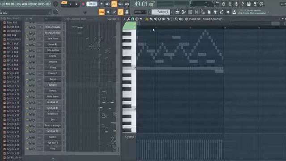The image size is (286, 161).
Task: Open the TOOLS menu
Action: tap(41, 4)
